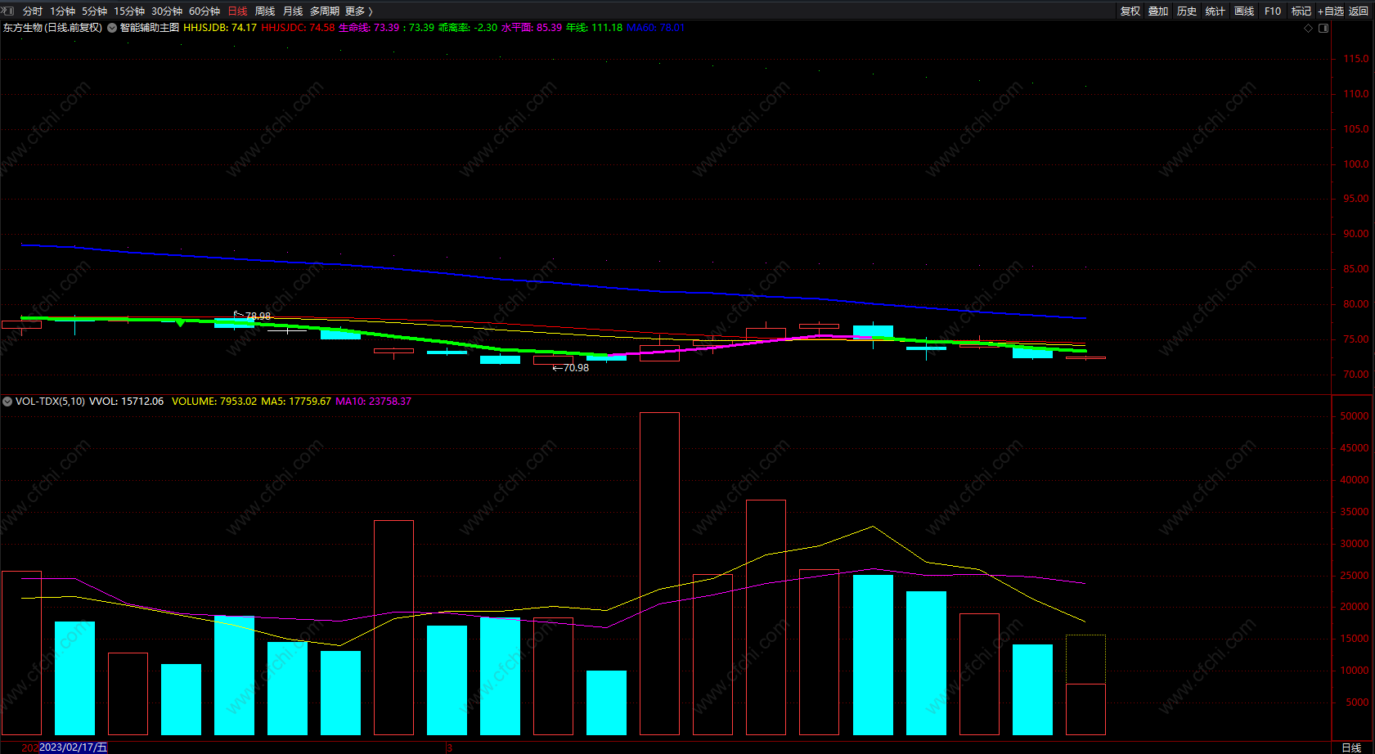Select the 15分钟 period tab

129,11
